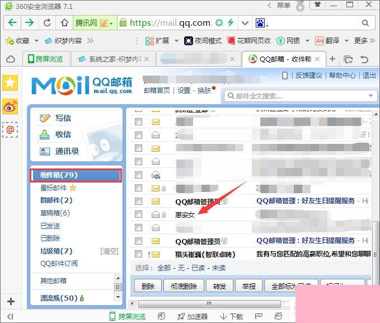This screenshot has width=380, height=323.
Task: Click the 彻底删除 button
Action: (x=184, y=286)
